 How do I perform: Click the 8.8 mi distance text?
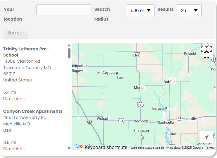10,142
